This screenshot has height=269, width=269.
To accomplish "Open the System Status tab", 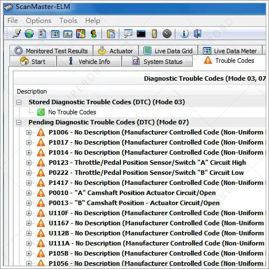I will (x=157, y=61).
